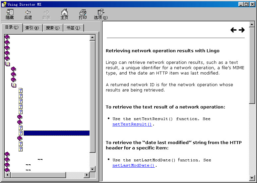
Task: Close the Using Director MX help window
Action: point(252,4)
